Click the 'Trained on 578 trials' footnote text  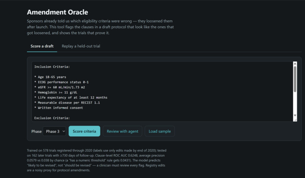pyautogui.click(x=96, y=160)
